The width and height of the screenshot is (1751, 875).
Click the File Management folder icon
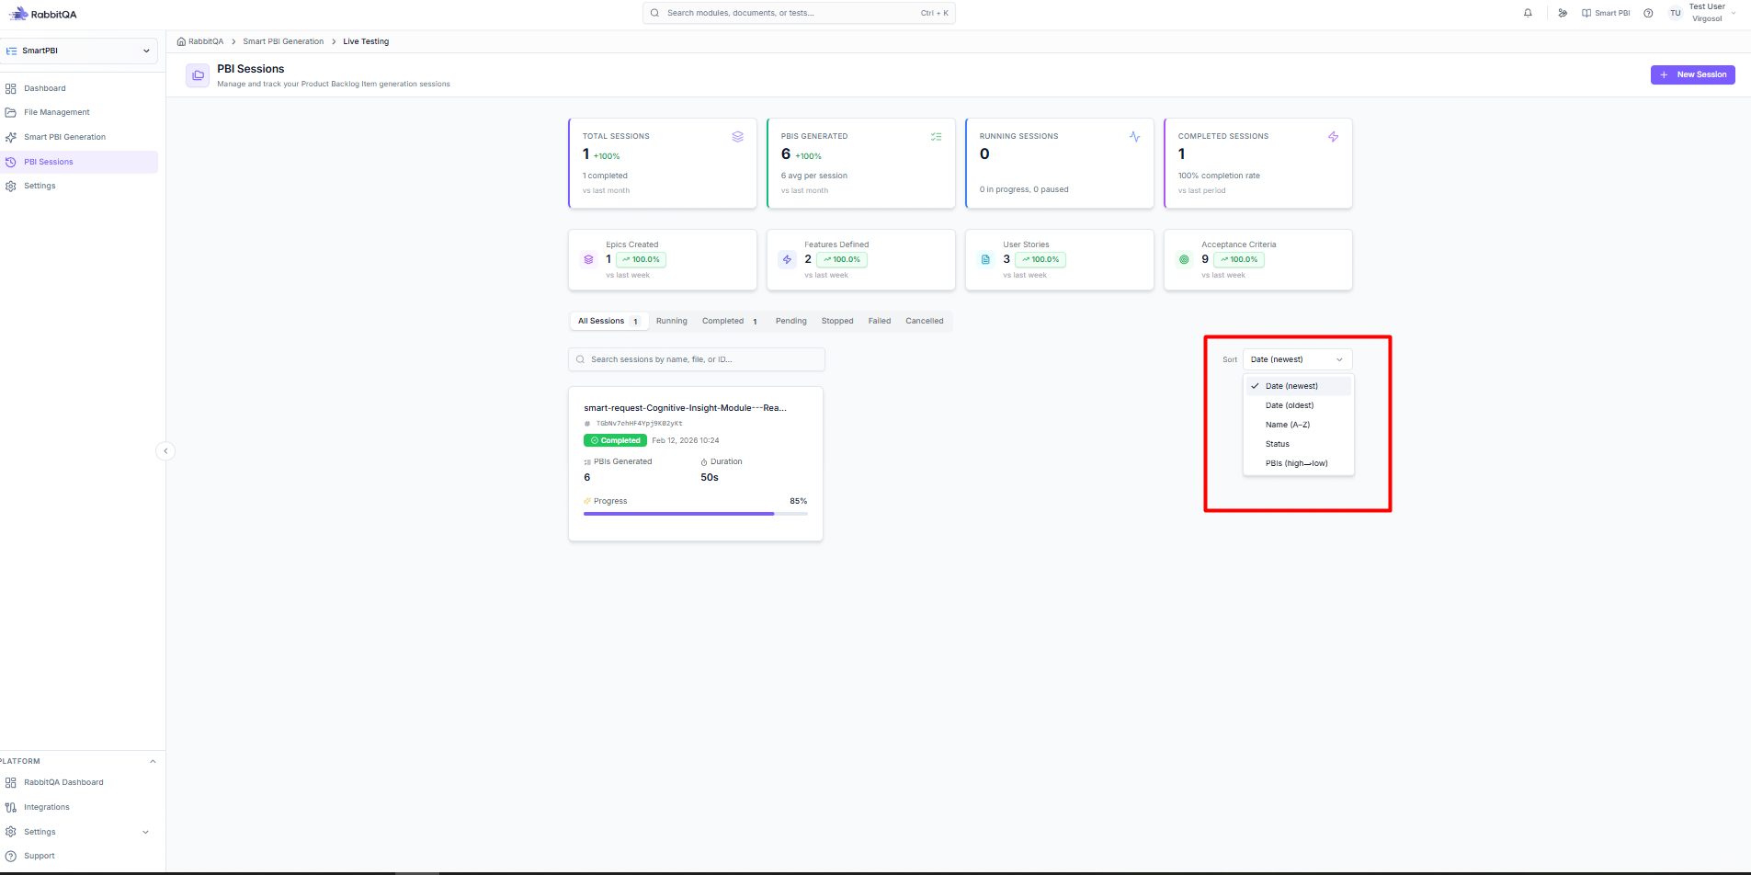(x=11, y=112)
